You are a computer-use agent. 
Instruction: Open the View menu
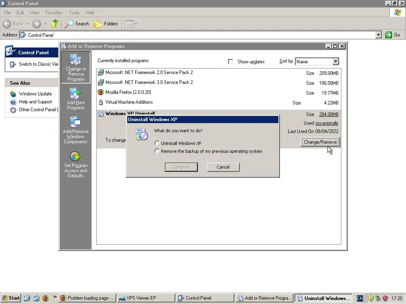(35, 12)
